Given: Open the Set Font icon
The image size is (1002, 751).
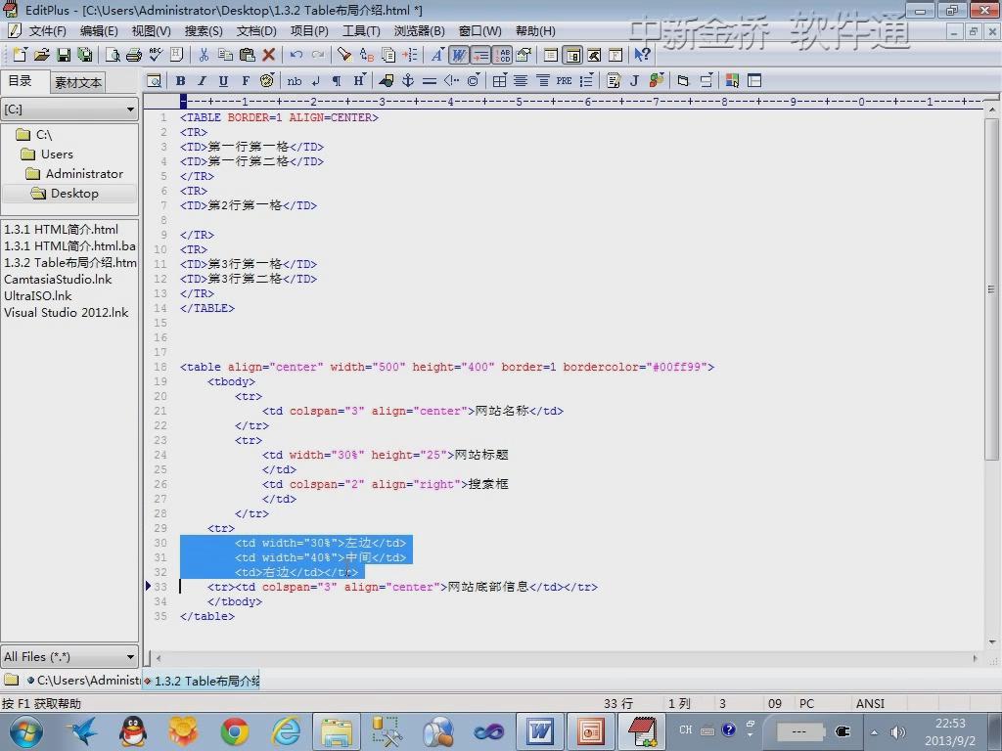Looking at the screenshot, I should tap(437, 55).
